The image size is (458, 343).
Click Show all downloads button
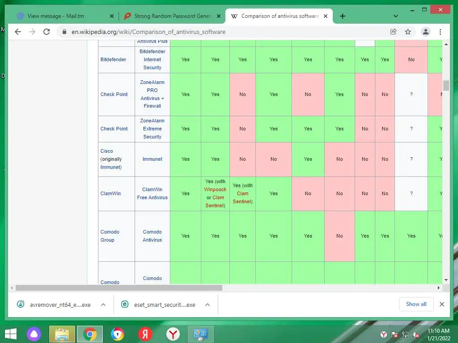[x=416, y=304]
